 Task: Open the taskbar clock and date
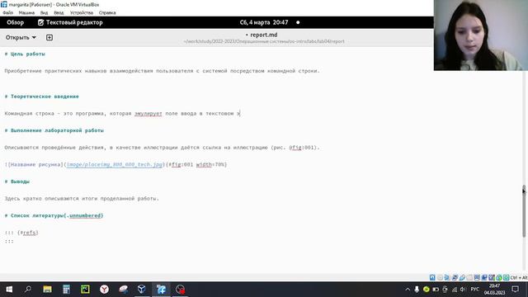[494, 290]
